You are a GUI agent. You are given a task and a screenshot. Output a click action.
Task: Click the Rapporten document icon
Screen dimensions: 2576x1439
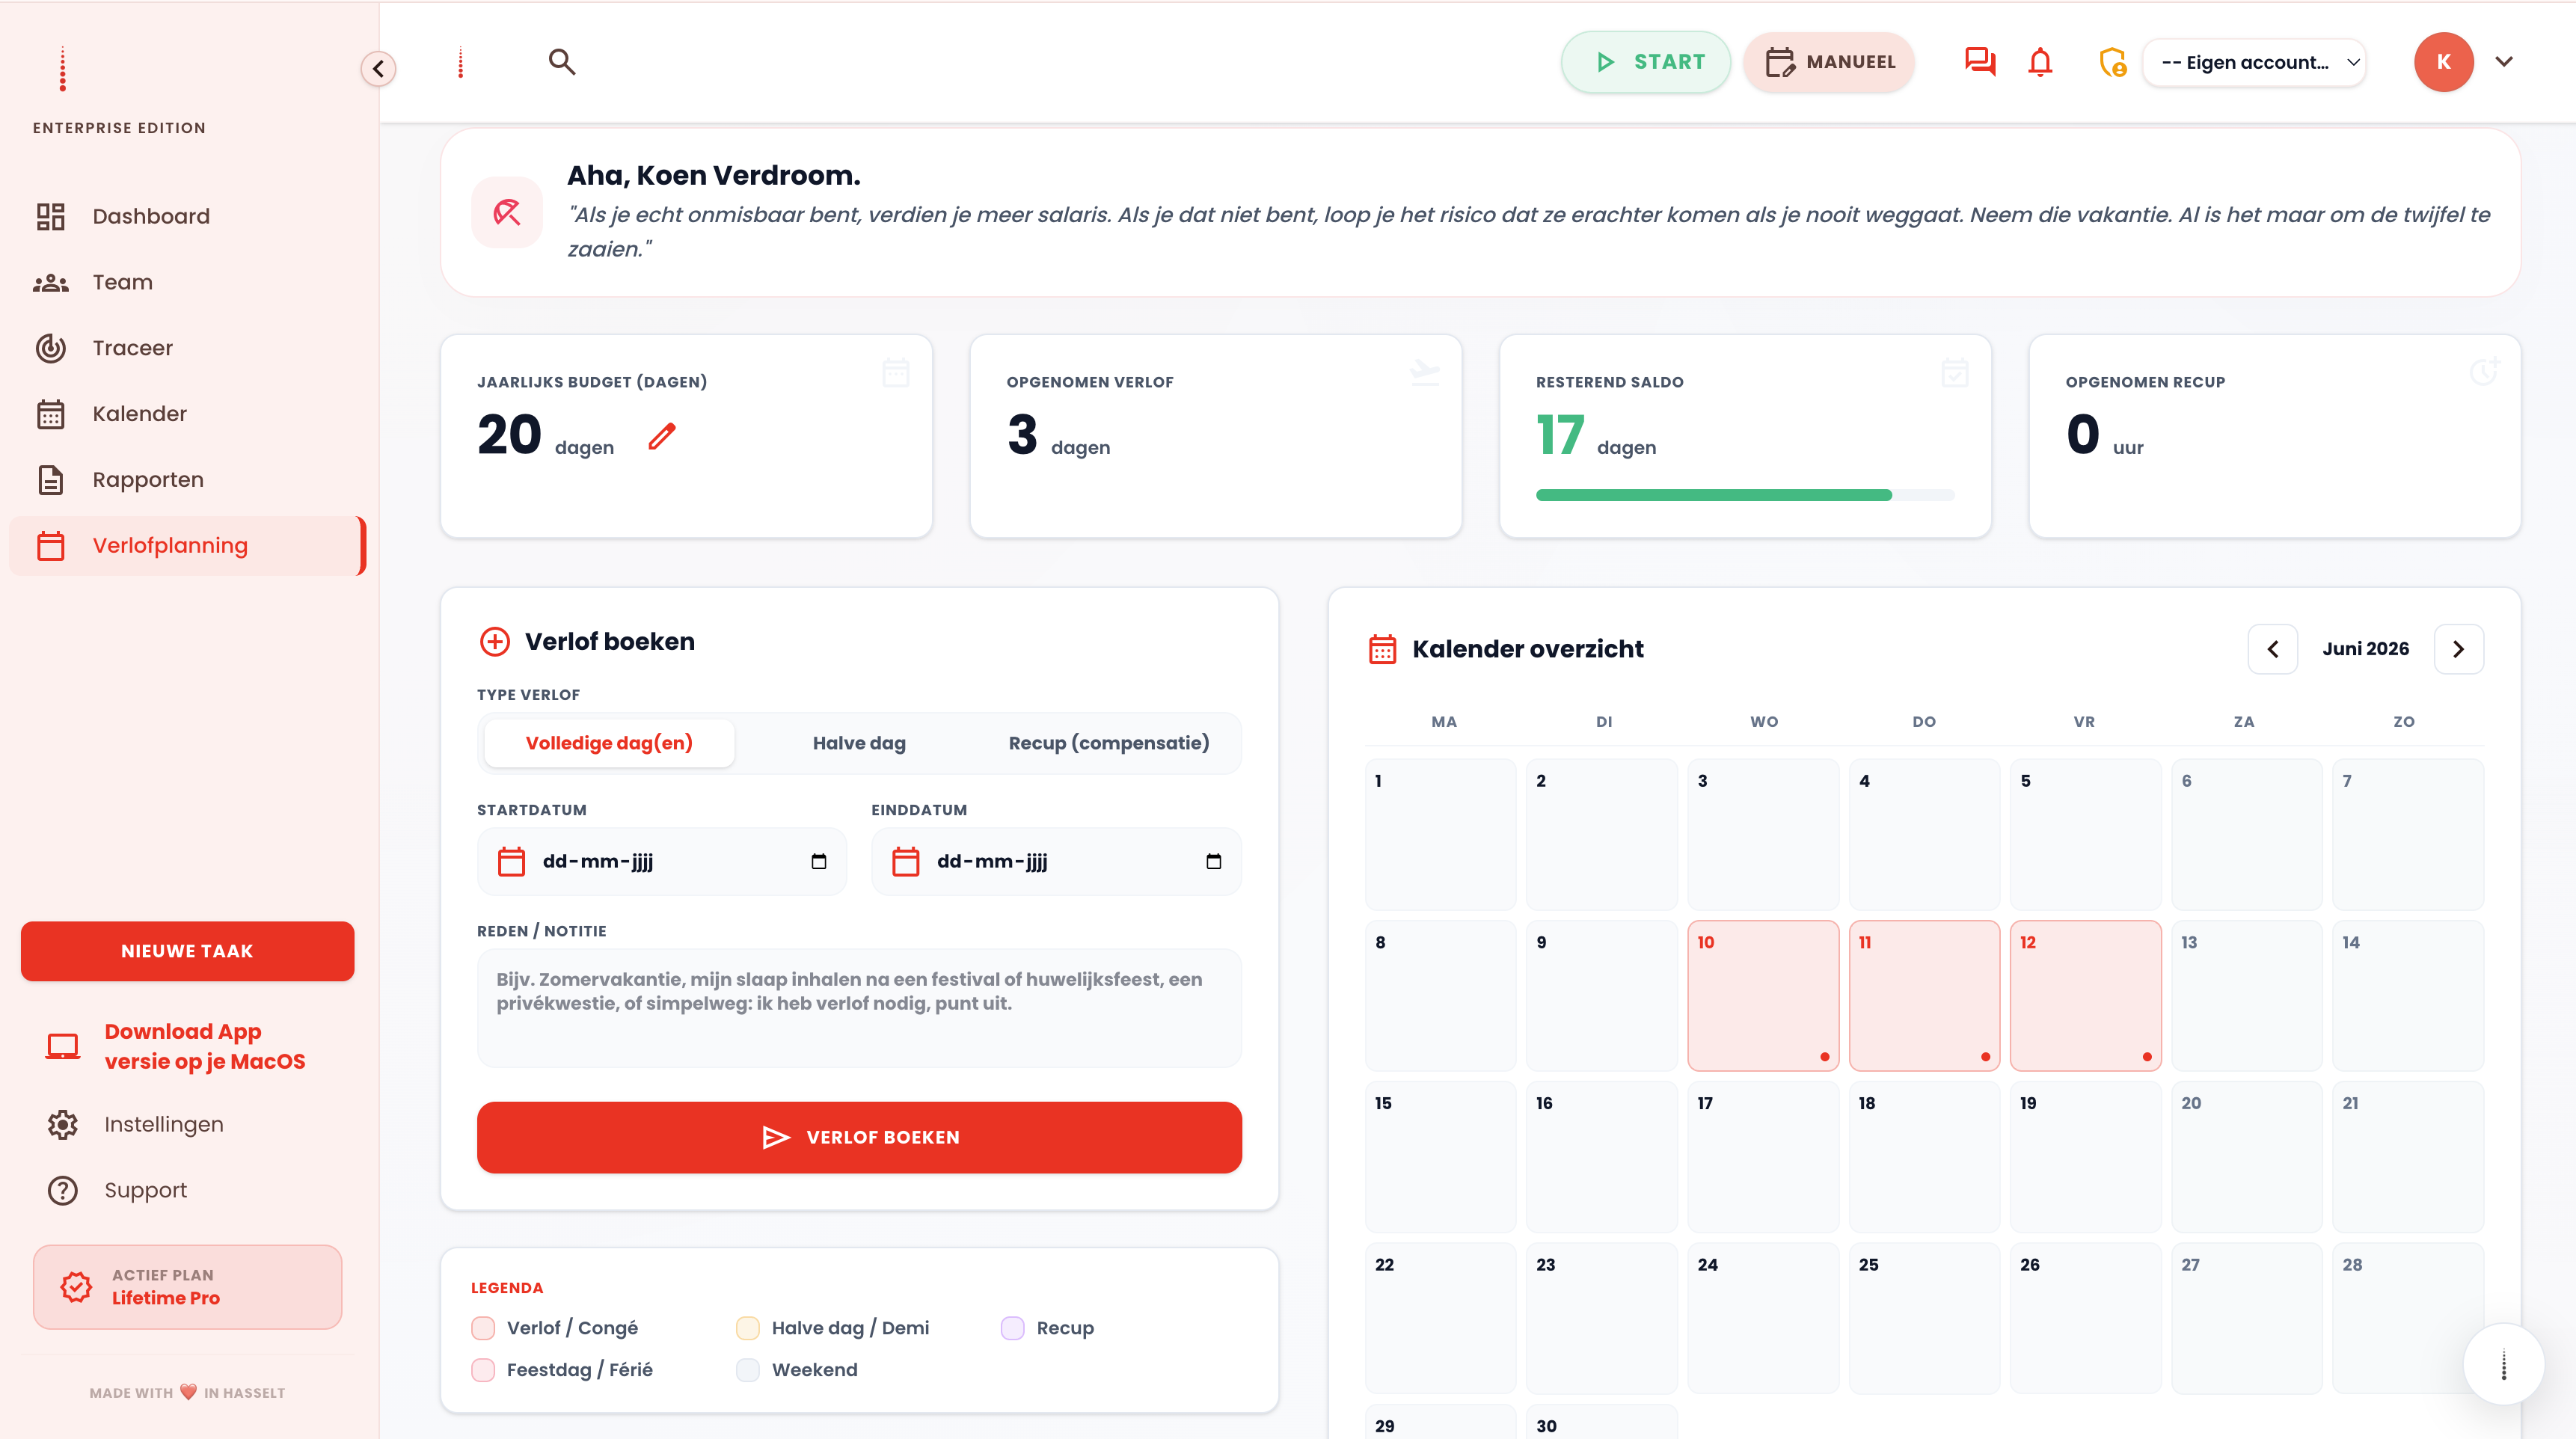click(51, 480)
